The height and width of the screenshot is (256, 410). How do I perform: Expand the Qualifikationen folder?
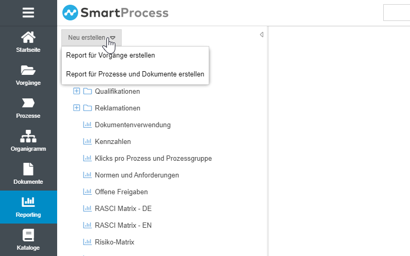pyautogui.click(x=77, y=91)
